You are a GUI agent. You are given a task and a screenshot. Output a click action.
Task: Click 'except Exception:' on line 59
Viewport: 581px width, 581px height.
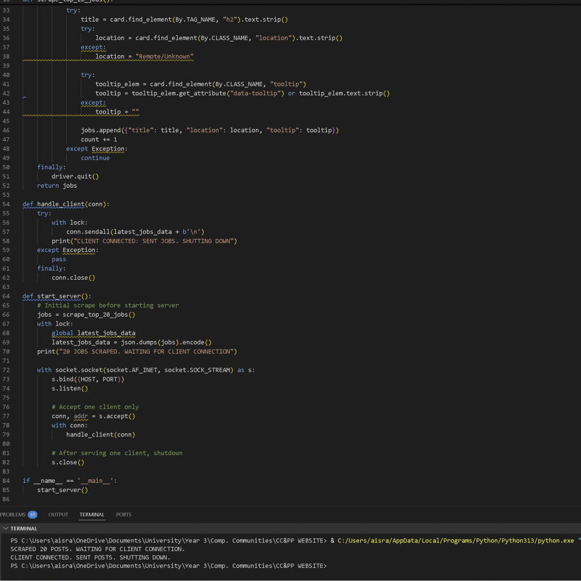tap(68, 250)
